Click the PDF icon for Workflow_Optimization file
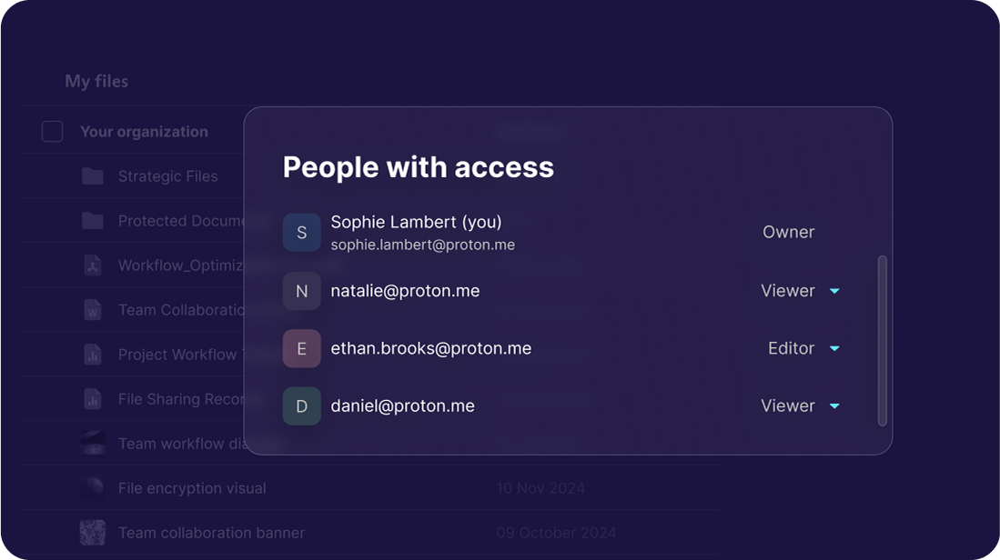This screenshot has height=560, width=1000. (93, 265)
